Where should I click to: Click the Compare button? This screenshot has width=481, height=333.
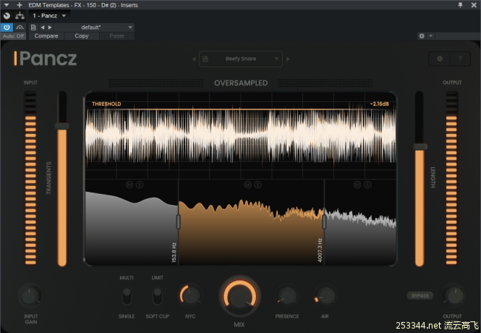[46, 36]
